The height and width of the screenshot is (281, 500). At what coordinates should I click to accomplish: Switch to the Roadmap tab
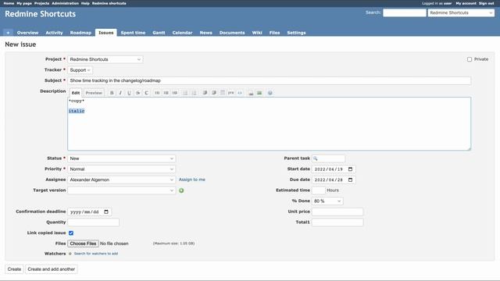(80, 33)
